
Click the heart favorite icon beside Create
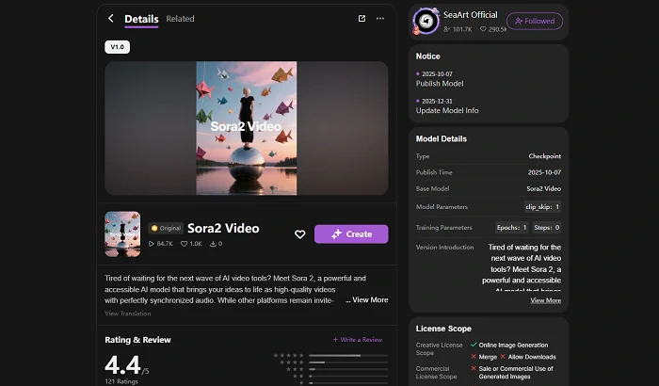pyautogui.click(x=299, y=234)
